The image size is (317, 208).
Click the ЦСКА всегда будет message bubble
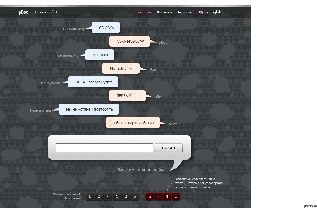click(93, 82)
